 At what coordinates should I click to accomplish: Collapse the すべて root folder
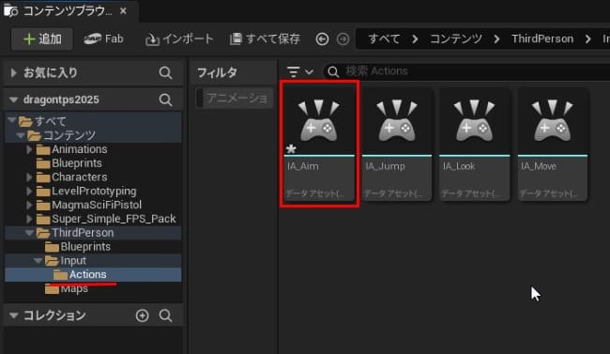tap(11, 120)
